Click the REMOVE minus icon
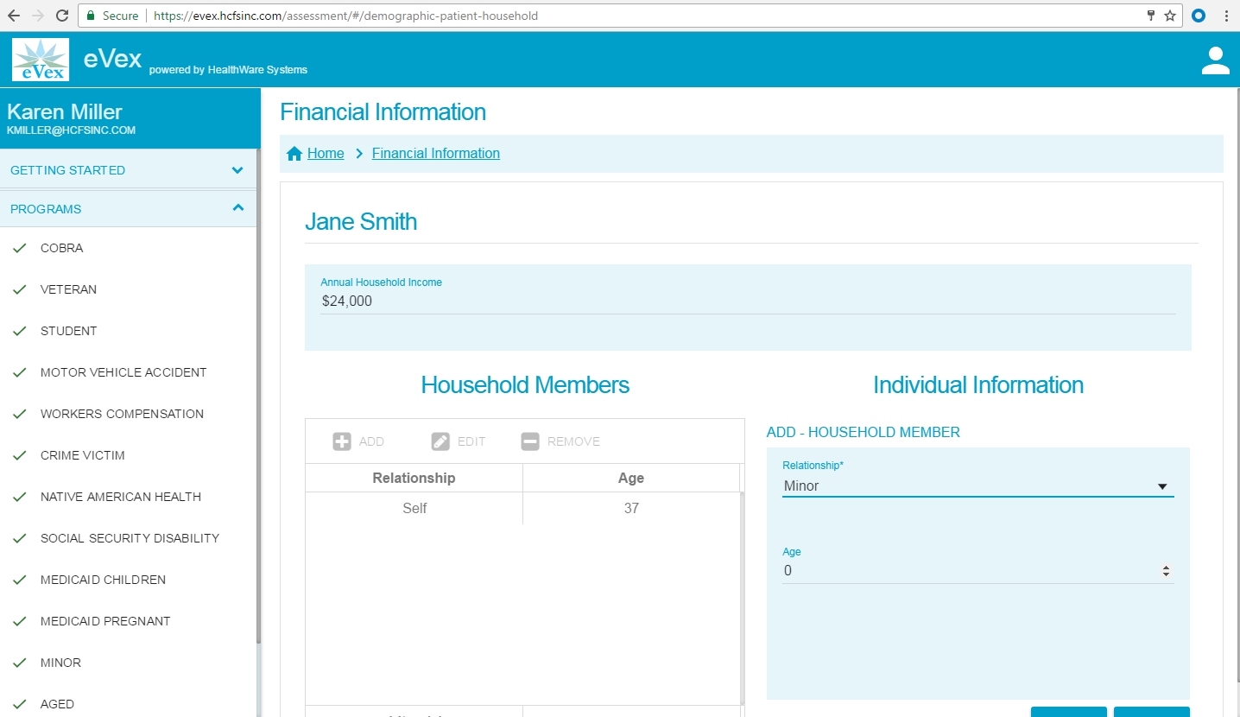This screenshot has height=717, width=1240. 530,441
